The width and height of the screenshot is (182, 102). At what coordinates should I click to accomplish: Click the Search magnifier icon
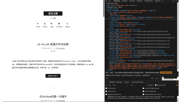pos(67,24)
